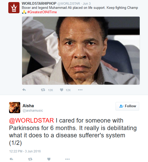The height and width of the screenshot is (162, 148).
Task: Open more options on WORLDSTARHIPHOP tweet
Action: (80, 90)
